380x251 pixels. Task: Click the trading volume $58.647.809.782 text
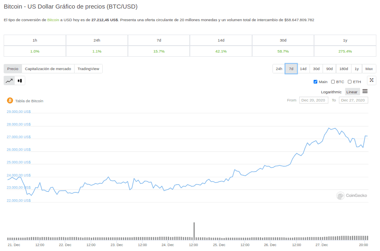click(x=299, y=20)
